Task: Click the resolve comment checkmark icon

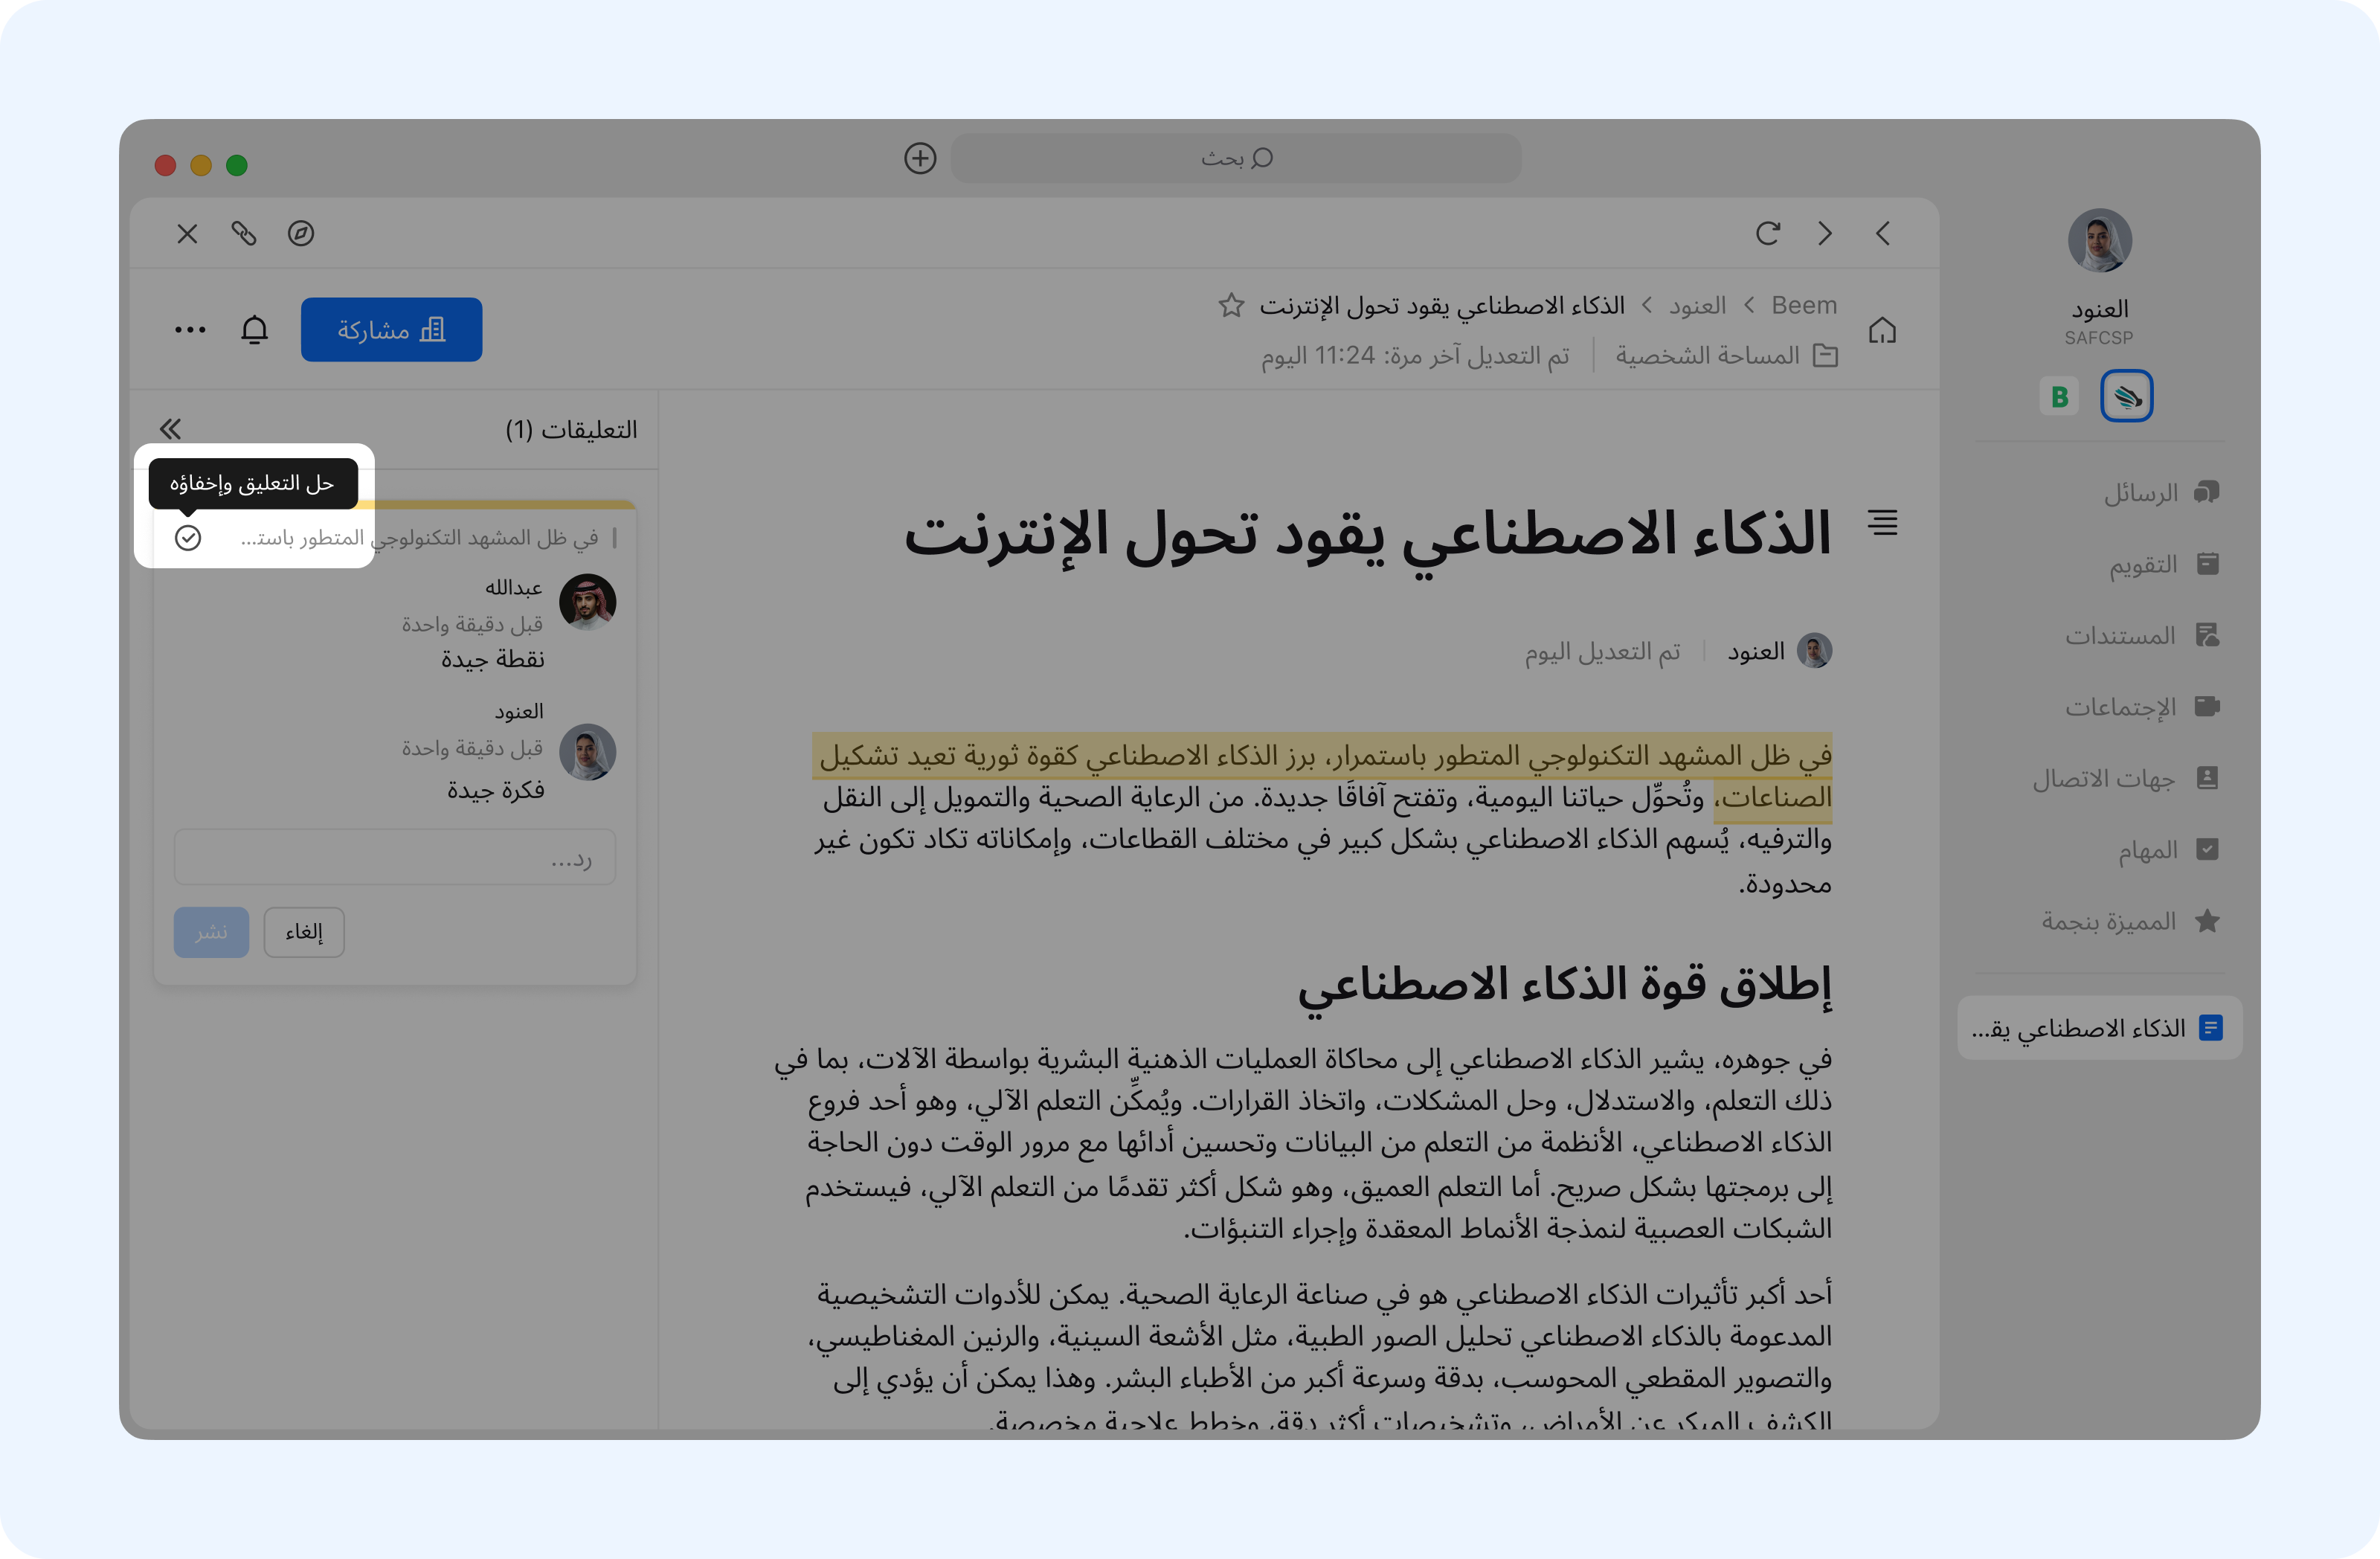Action: (188, 538)
